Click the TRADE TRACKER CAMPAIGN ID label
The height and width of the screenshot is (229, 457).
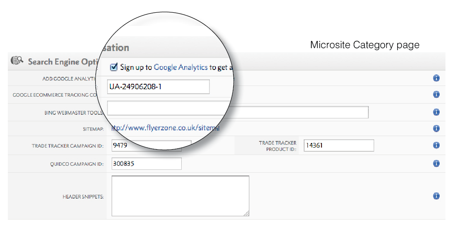click(68, 146)
